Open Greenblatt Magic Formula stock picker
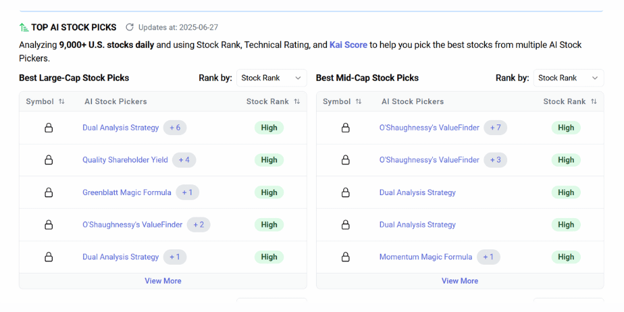Image resolution: width=624 pixels, height=312 pixels. (127, 192)
